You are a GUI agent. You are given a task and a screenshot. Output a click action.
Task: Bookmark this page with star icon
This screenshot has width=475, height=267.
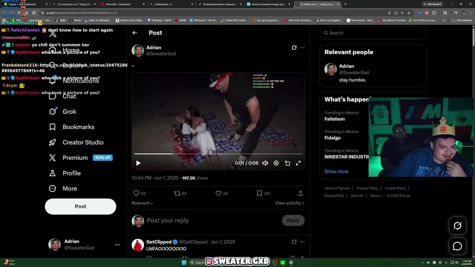(409, 13)
